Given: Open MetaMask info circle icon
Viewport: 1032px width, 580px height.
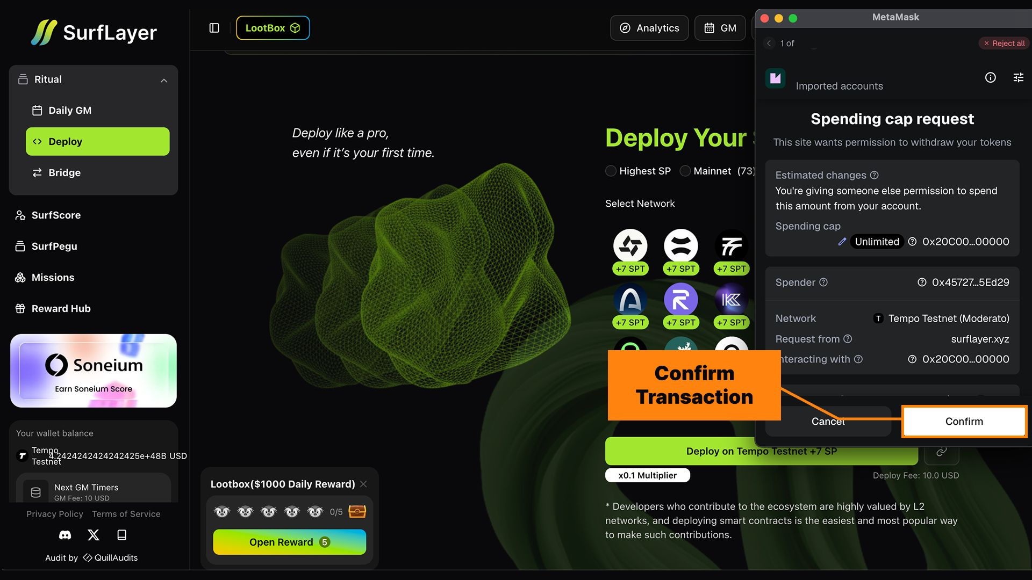Looking at the screenshot, I should click(x=990, y=78).
